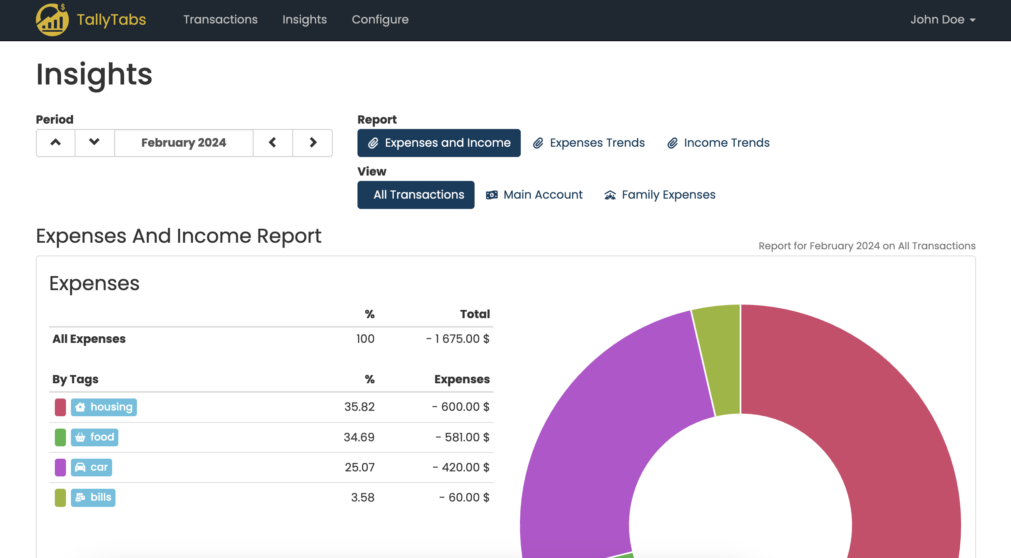Switch to the Main Account view

[534, 195]
